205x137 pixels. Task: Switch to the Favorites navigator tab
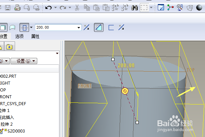tap(10, 47)
